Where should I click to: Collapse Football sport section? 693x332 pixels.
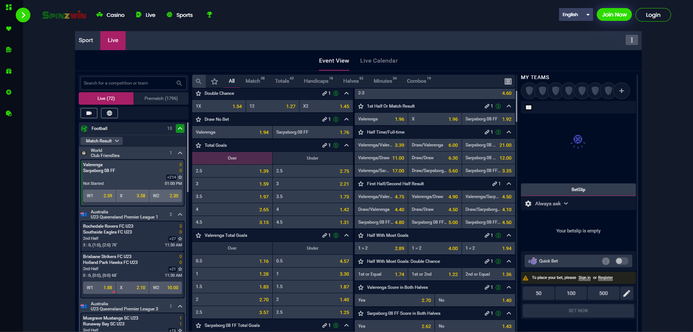coord(180,128)
